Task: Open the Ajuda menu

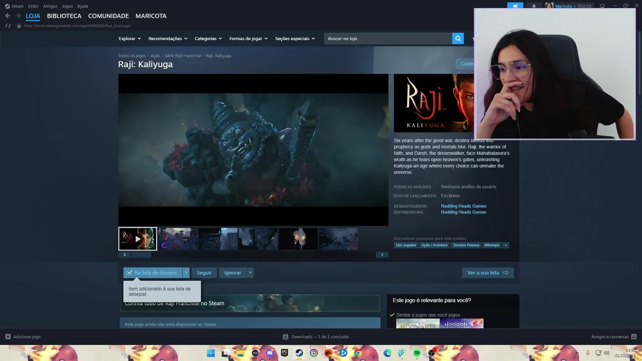Action: (x=83, y=6)
